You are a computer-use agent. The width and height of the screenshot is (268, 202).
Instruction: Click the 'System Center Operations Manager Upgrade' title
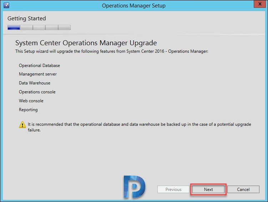point(86,43)
